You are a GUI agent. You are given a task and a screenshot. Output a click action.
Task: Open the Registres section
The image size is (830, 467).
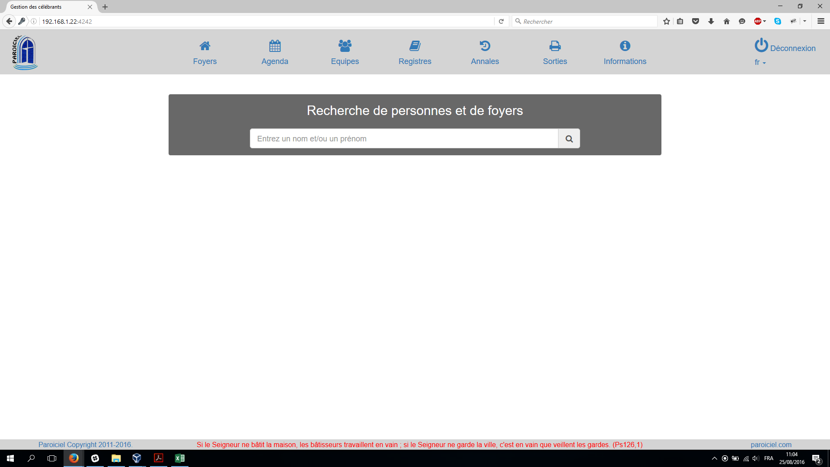(x=415, y=52)
